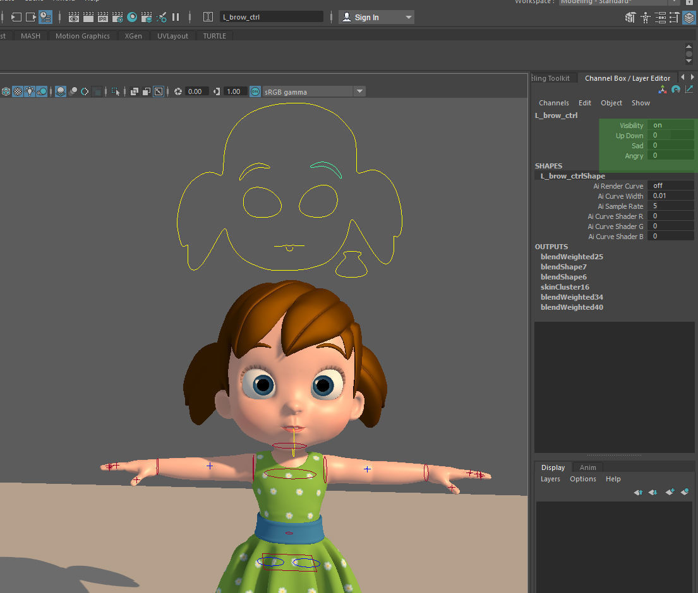Open the Render View clapboard icon

click(x=74, y=17)
